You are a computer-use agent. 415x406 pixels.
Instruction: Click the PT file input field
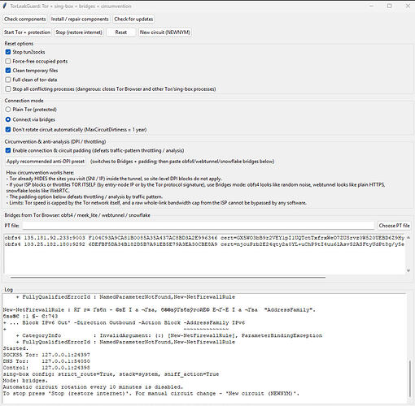point(199,226)
